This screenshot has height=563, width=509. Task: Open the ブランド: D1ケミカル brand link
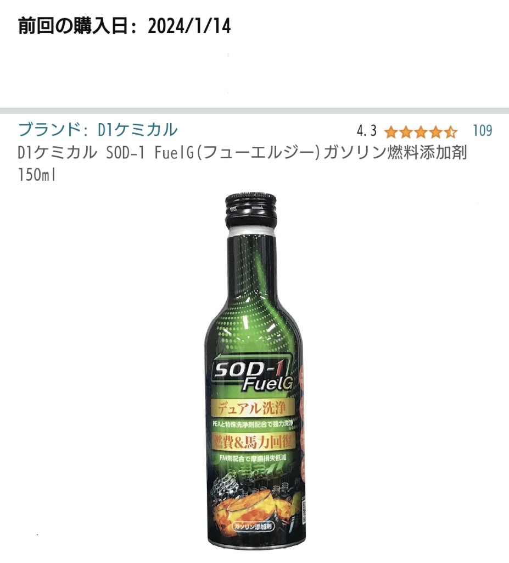pos(98,130)
